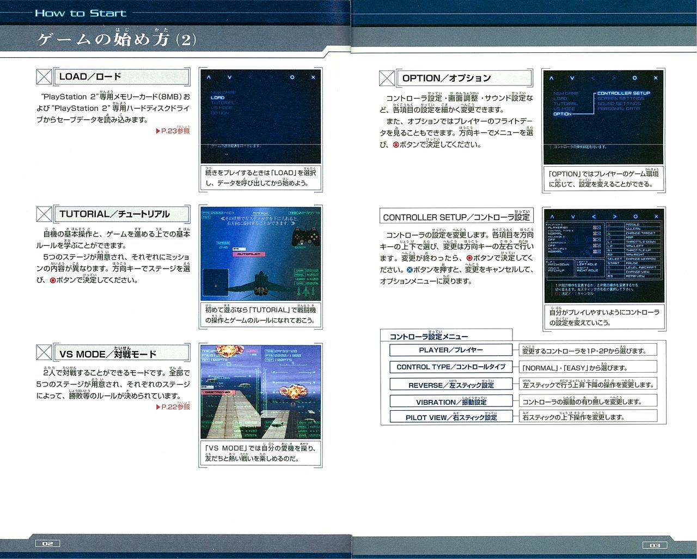Click the REVERSE/左スティック設定 table label
The height and width of the screenshot is (559, 697).
point(451,385)
